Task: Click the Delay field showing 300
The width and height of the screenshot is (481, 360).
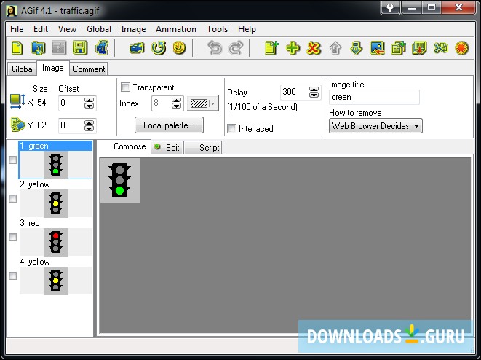Action: (x=295, y=92)
